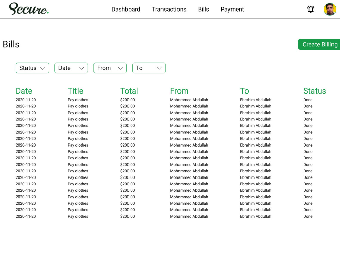
Task: Expand the Date filter dropdown
Action: pyautogui.click(x=71, y=68)
